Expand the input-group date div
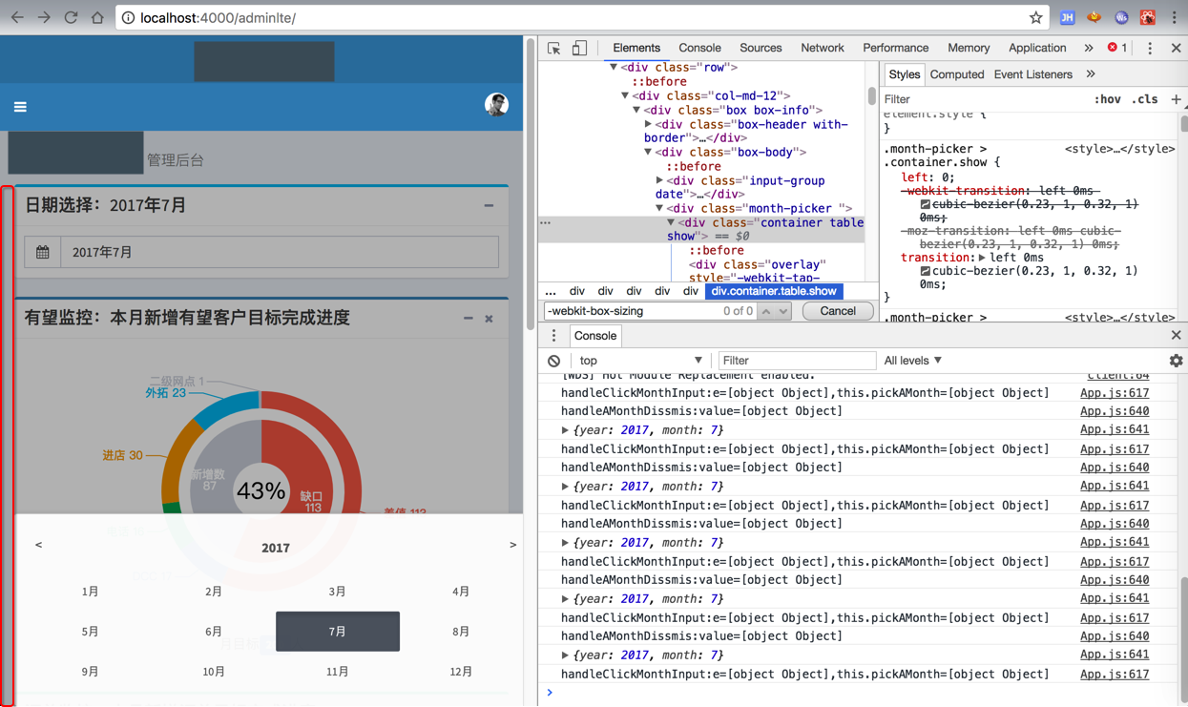The height and width of the screenshot is (707, 1188). [659, 180]
